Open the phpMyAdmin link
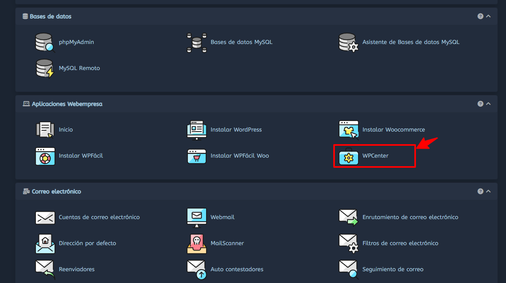 pos(77,42)
